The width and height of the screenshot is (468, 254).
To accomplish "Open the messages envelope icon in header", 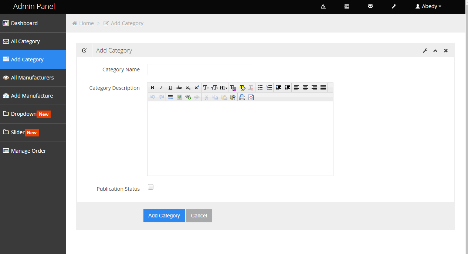I will (370, 6).
